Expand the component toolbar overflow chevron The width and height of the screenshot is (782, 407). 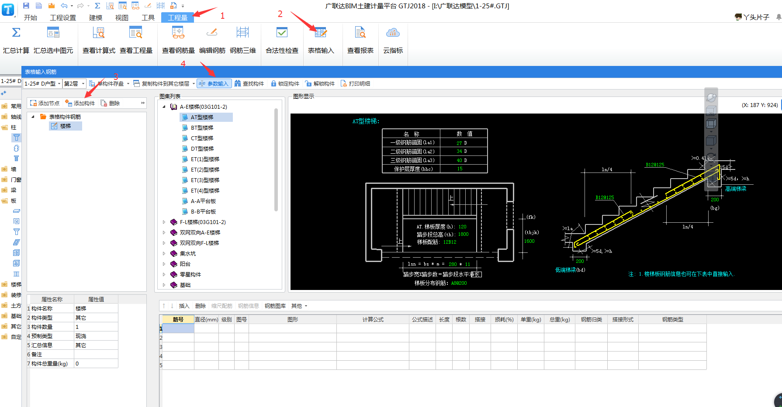143,103
